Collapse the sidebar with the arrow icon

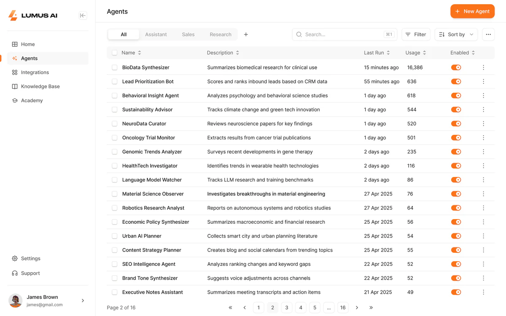83,16
